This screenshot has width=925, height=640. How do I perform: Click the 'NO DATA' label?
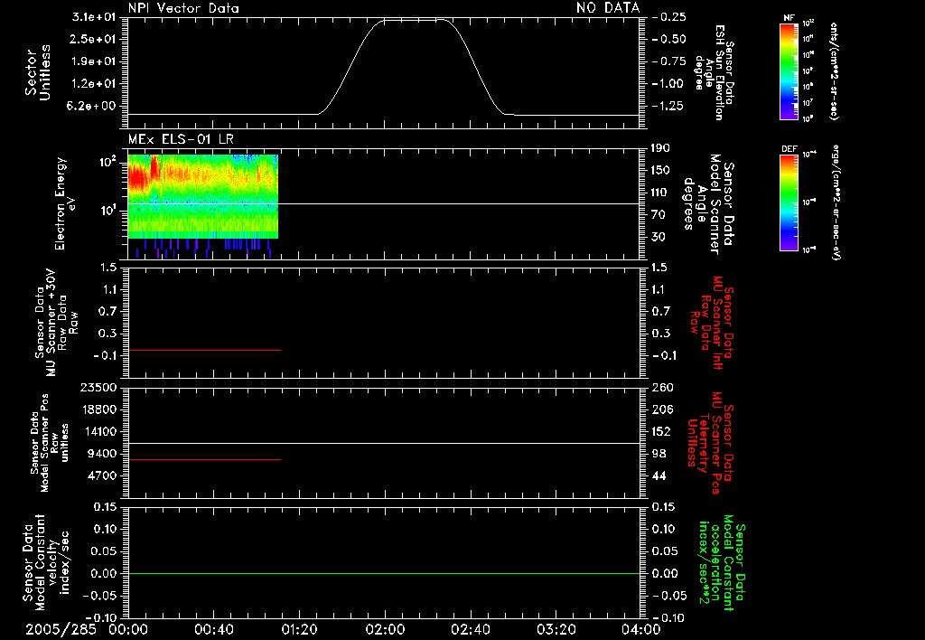pos(608,7)
